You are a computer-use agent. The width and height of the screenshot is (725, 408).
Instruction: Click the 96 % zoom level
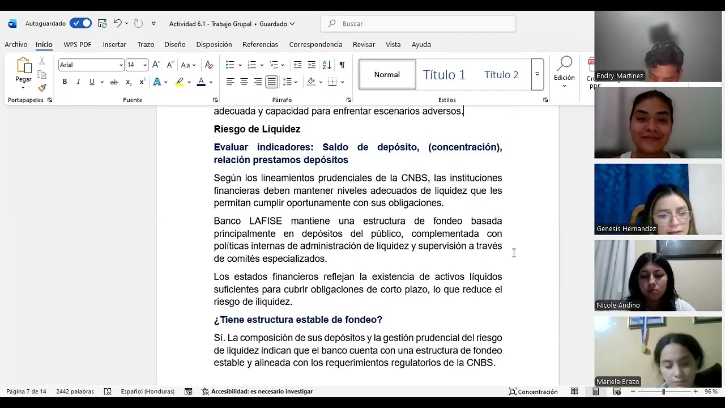[711, 392]
